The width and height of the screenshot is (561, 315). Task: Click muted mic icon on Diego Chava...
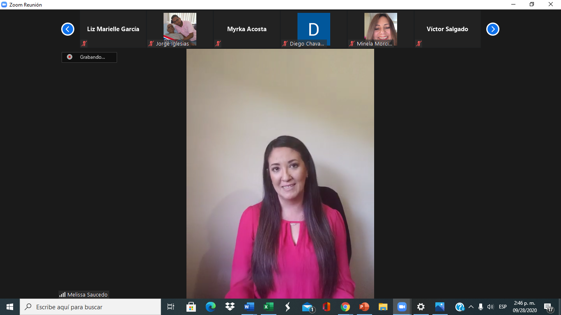coord(285,43)
